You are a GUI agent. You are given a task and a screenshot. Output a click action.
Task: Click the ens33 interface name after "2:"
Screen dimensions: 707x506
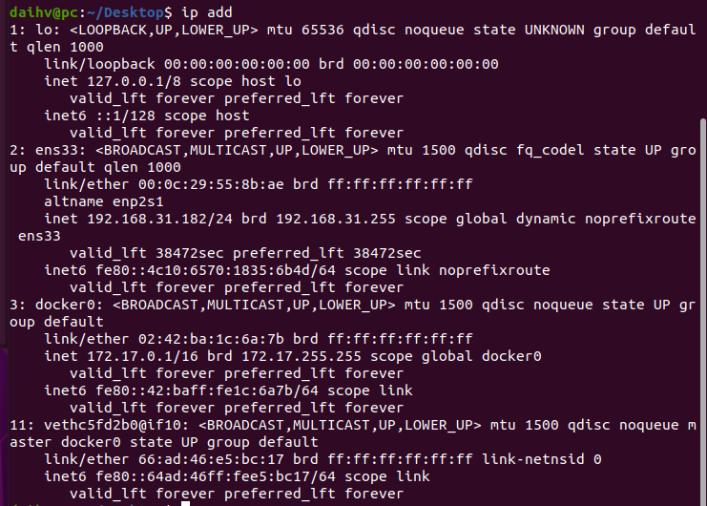click(53, 150)
